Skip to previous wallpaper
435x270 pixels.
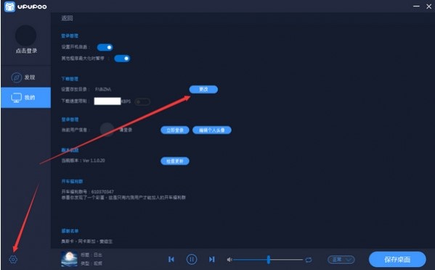(171, 259)
